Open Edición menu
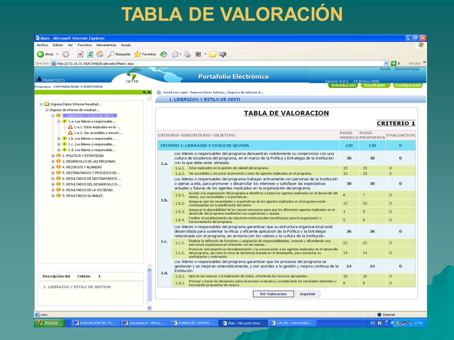This screenshot has height=340, width=454. point(58,45)
